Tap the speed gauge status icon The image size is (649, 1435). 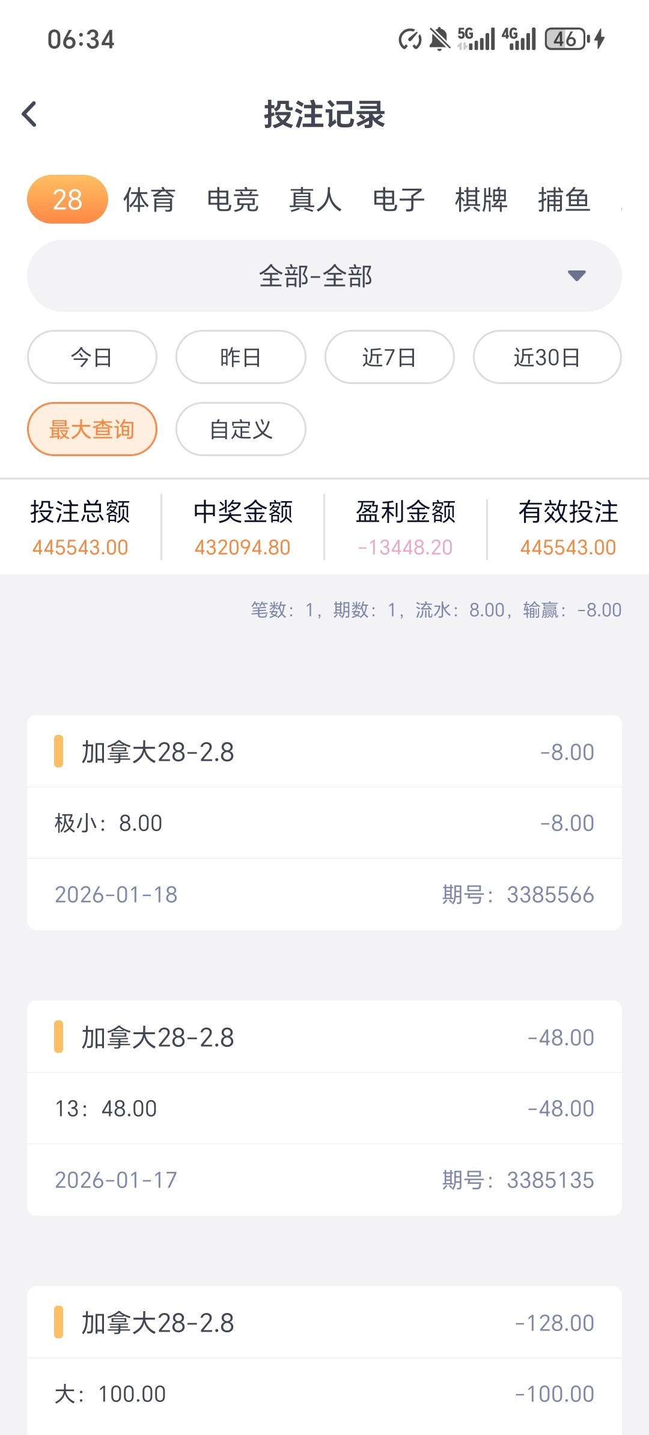(410, 40)
